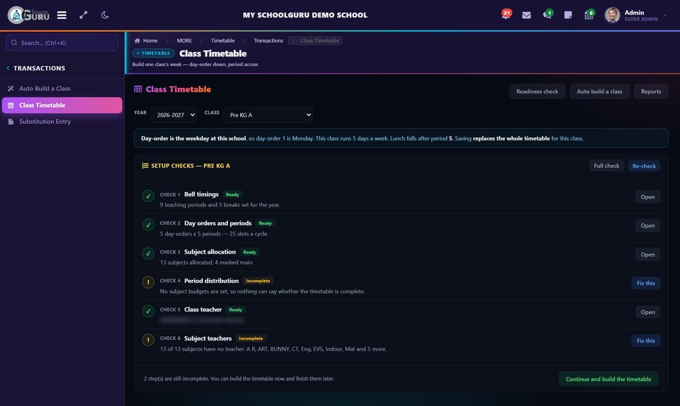Open Auto Build a Class in sidebar

(62, 88)
